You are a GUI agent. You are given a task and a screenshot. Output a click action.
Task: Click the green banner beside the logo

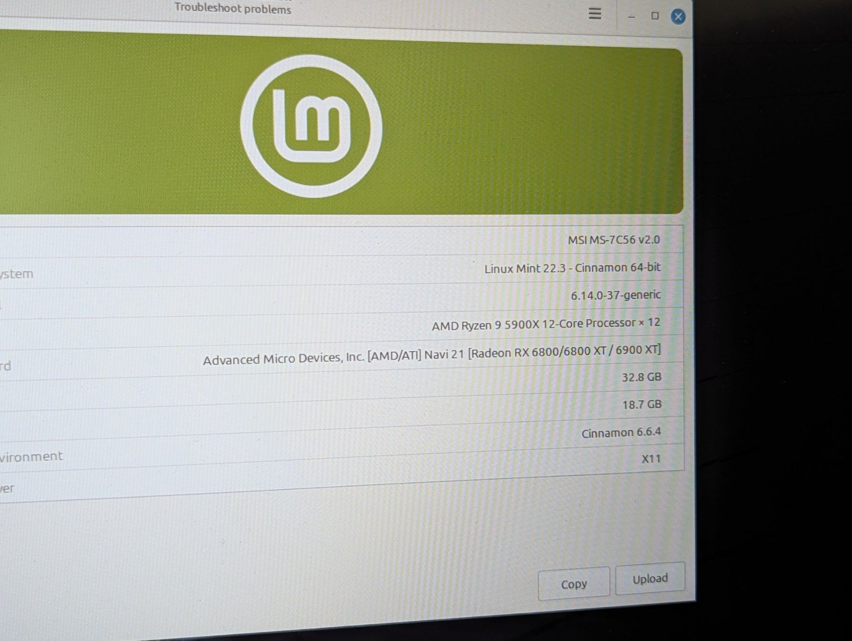[523, 128]
